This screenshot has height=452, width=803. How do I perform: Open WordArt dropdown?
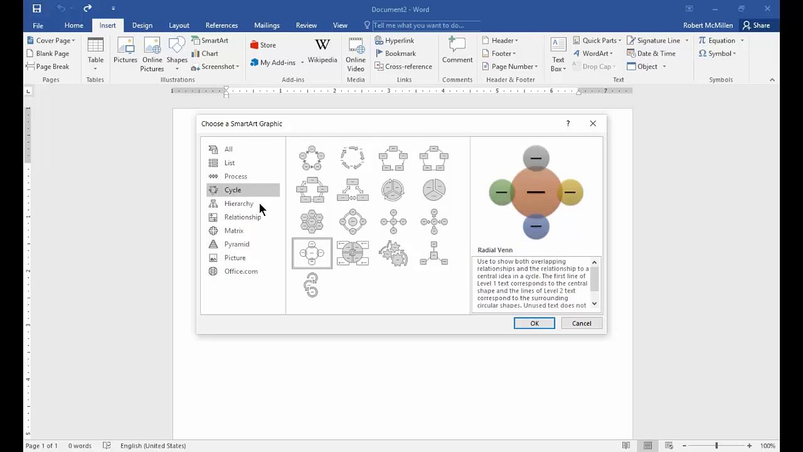pos(592,53)
